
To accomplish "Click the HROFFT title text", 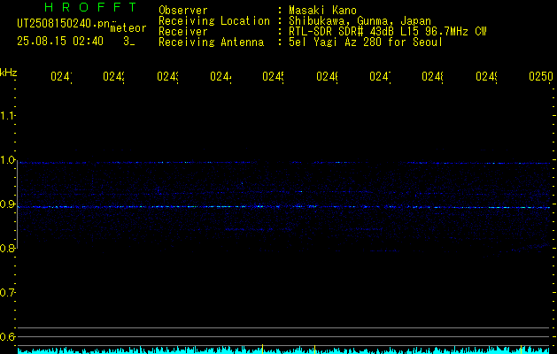I will coord(91,7).
